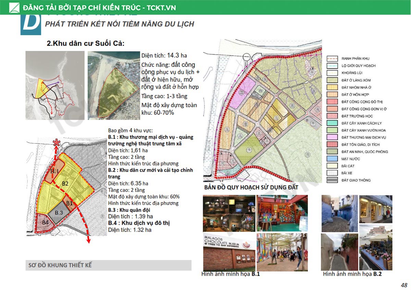
Task: Select the KHOẢNG LÙI legend swatch
Action: coord(332,73)
